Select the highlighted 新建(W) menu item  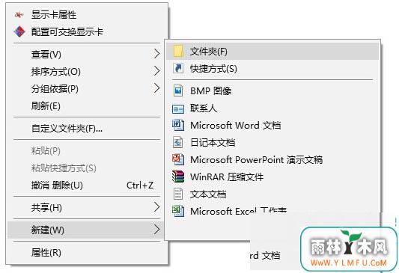pos(87,230)
